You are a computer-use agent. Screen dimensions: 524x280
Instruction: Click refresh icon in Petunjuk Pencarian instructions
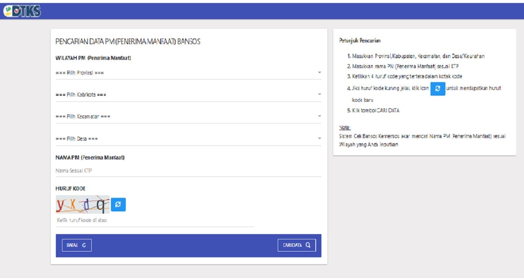tap(438, 88)
